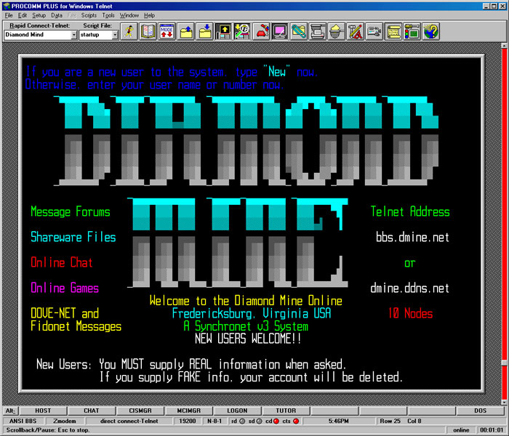Expand the Script File dropdown arrow
This screenshot has height=436, width=509.
click(115, 35)
